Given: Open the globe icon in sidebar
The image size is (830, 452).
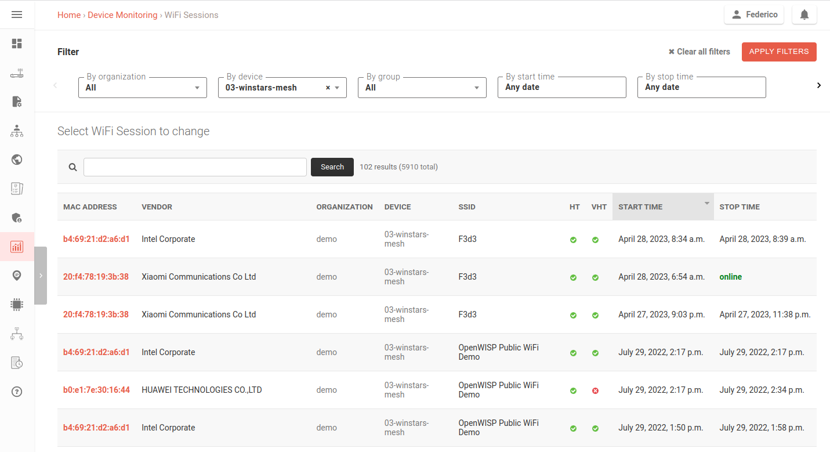Looking at the screenshot, I should tap(17, 160).
